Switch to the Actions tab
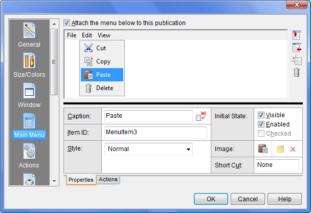311x213 pixels. pos(108,180)
